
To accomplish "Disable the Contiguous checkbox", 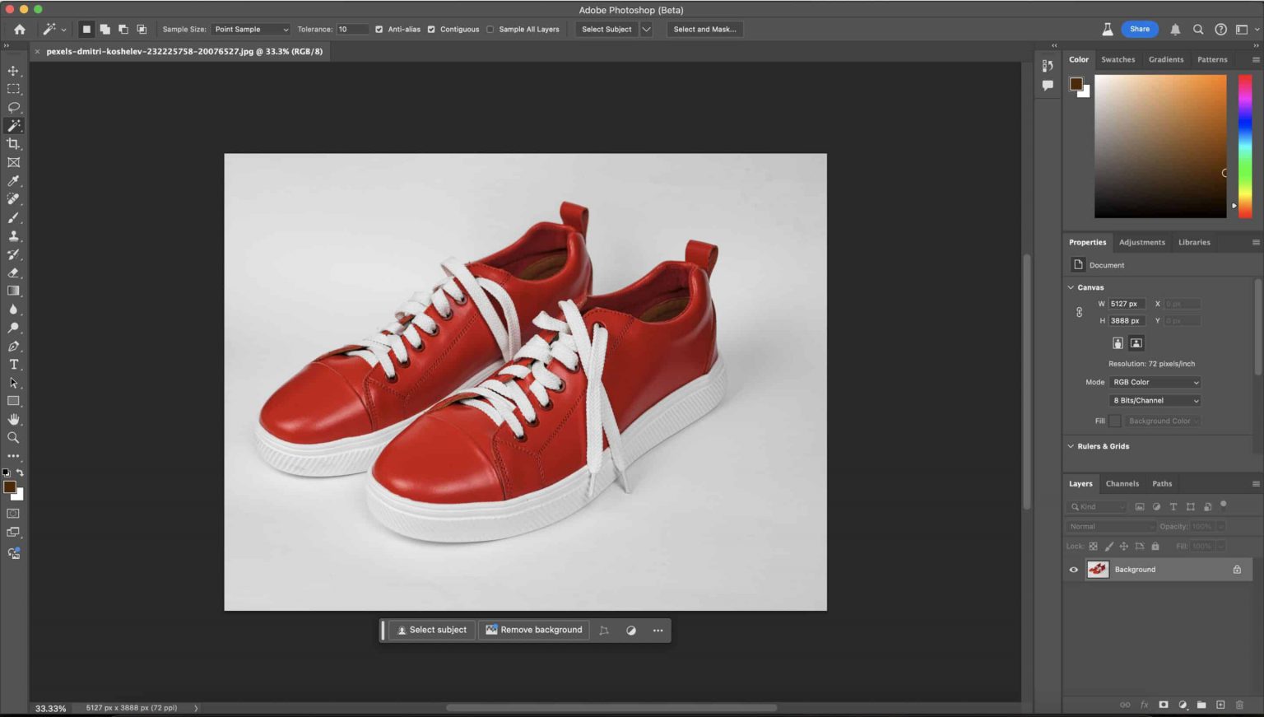I will pos(431,29).
